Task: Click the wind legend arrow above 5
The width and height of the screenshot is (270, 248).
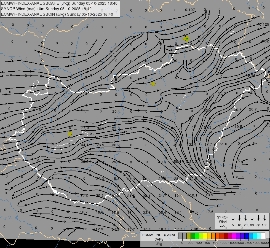Action: pyautogui.click(x=233, y=218)
